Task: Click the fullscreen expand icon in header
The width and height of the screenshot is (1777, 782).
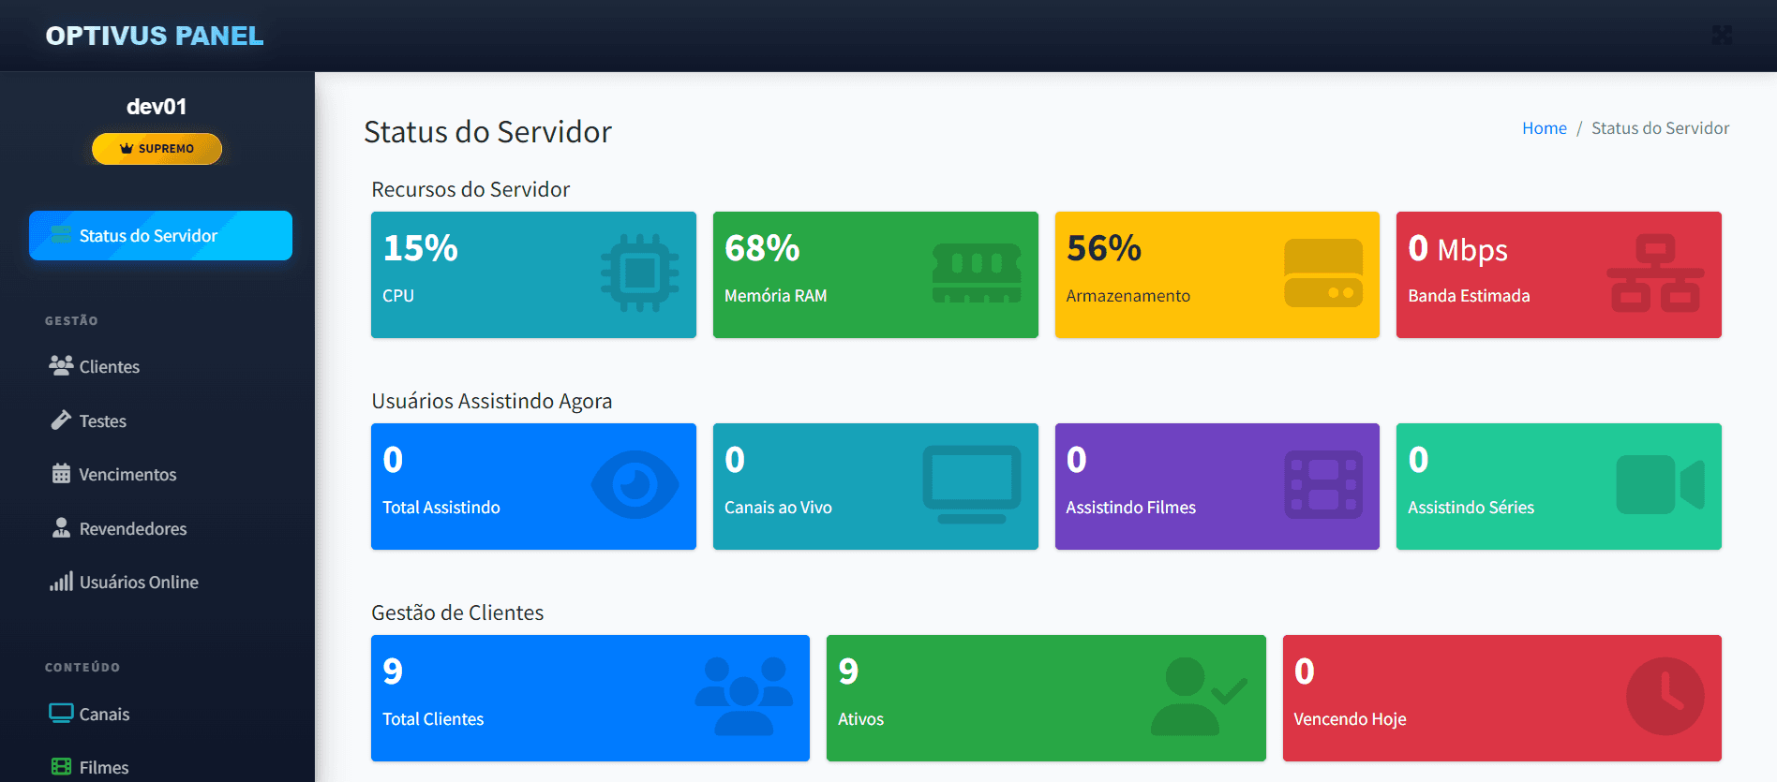Action: (1722, 36)
